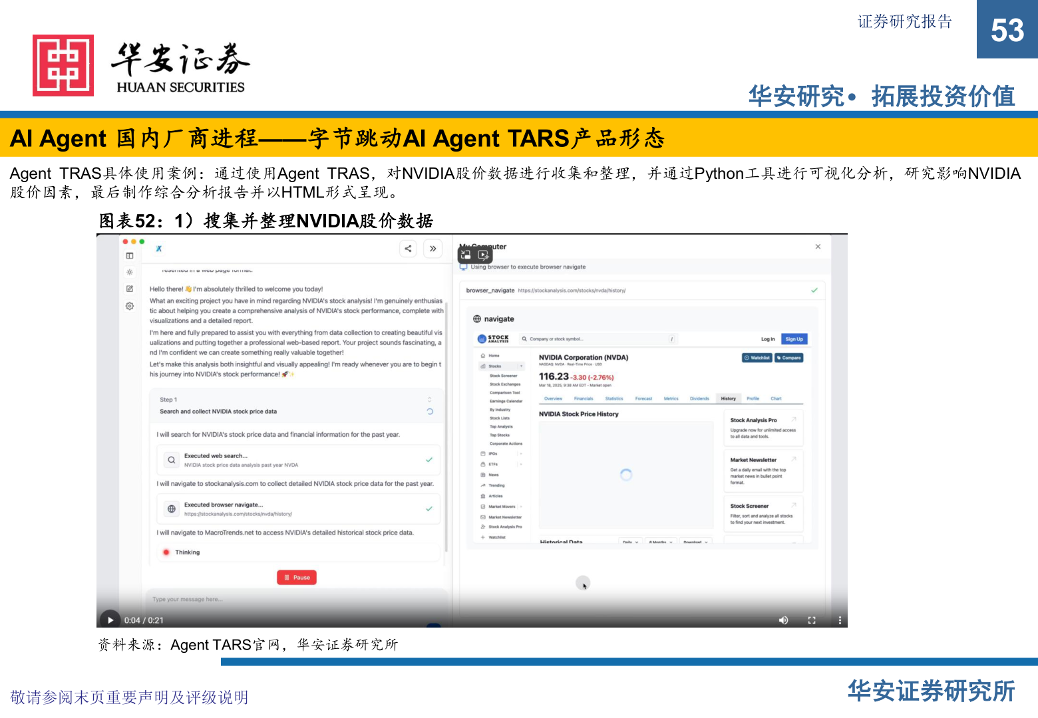Click the video AI overlay icon
Image resolution: width=1038 pixels, height=718 pixels.
pyautogui.click(x=484, y=255)
